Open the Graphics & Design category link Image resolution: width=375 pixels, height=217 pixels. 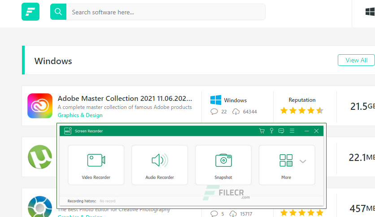(80, 115)
